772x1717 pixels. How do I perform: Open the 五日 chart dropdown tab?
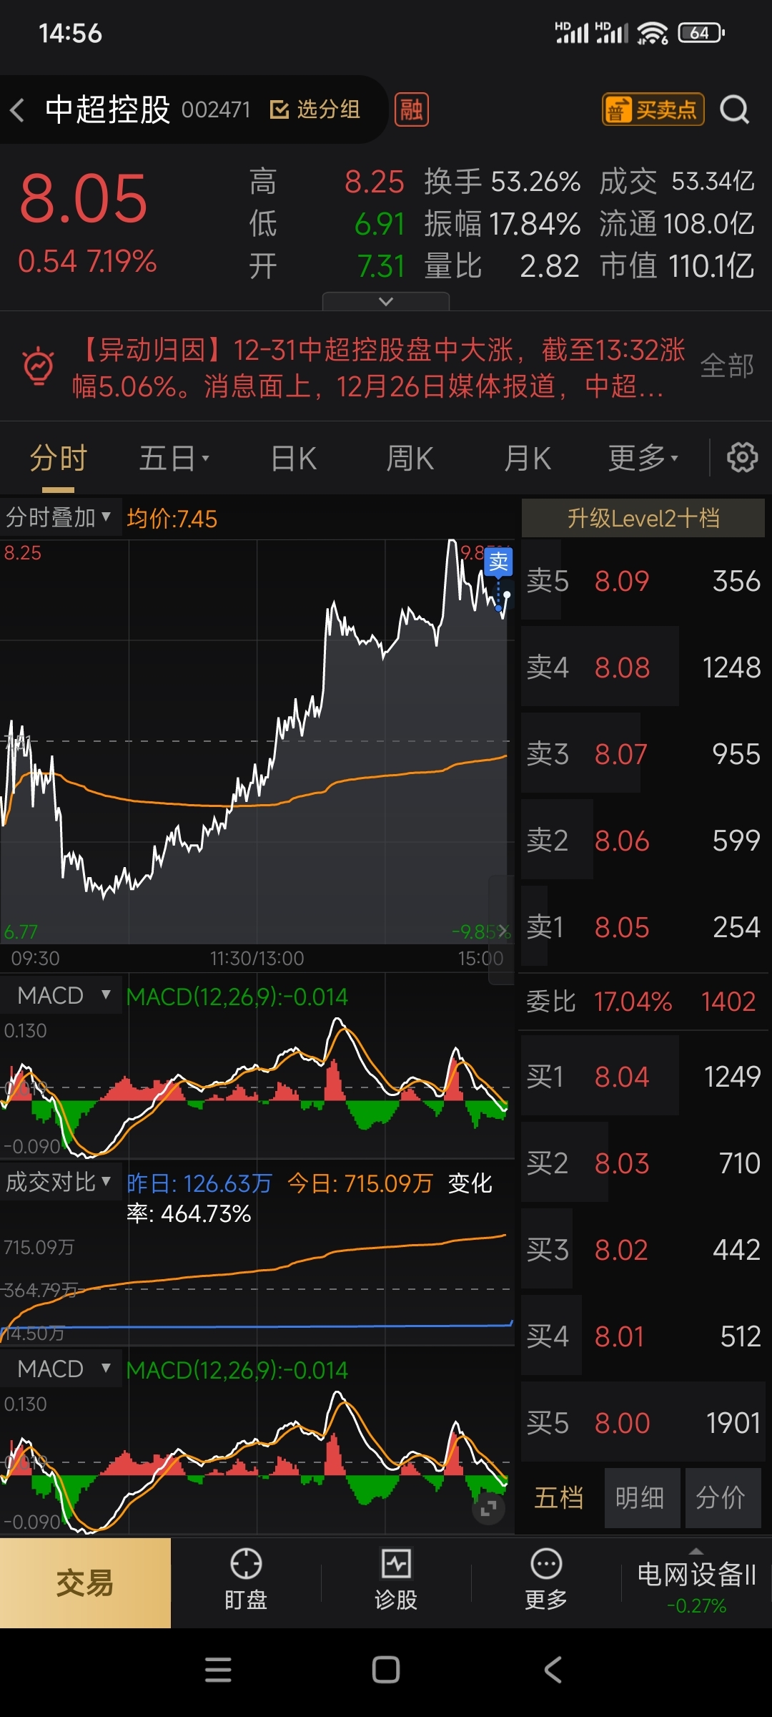[x=174, y=459]
